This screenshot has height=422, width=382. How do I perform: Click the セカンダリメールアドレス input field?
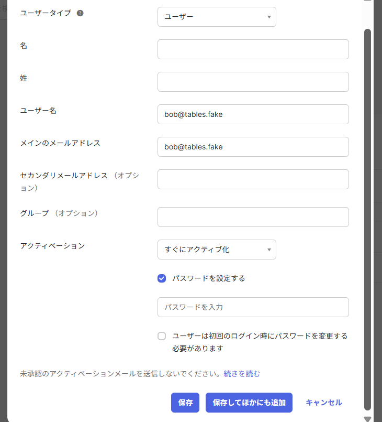253,179
